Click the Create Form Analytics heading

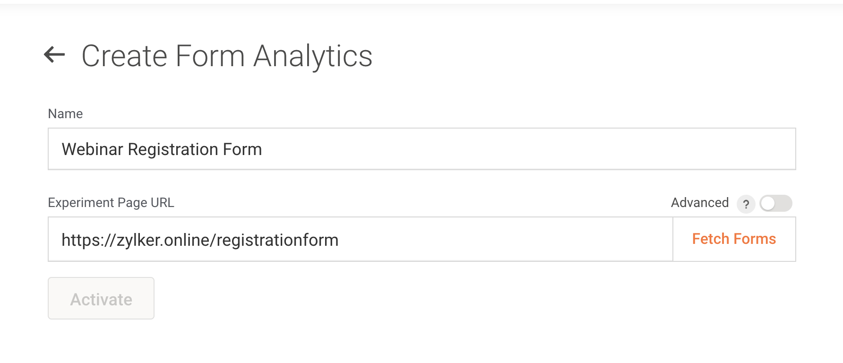[227, 56]
